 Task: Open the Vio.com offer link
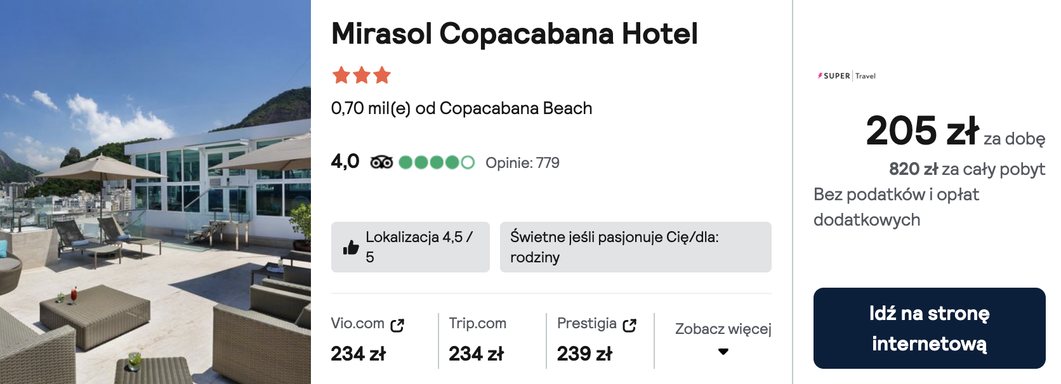pyautogui.click(x=358, y=324)
